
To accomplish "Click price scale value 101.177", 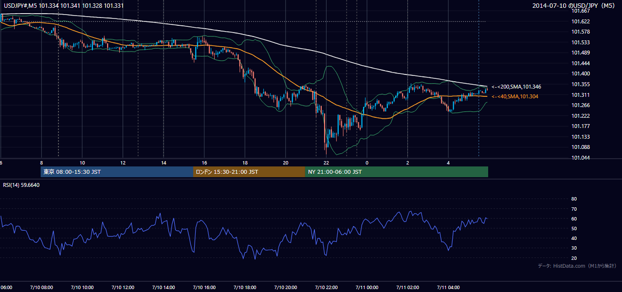I will click(581, 126).
